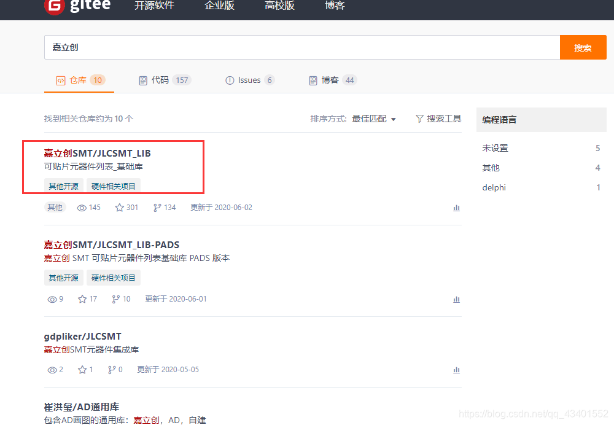Click the orange 搜索 button
614x425 pixels.
tap(583, 47)
